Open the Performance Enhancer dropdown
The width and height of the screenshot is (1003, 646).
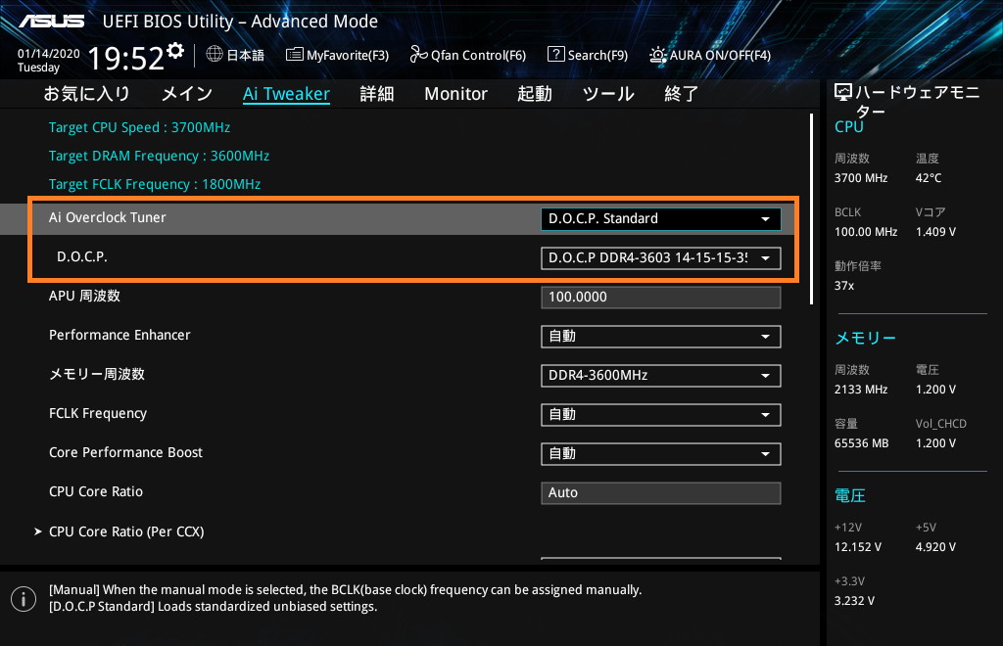point(661,336)
